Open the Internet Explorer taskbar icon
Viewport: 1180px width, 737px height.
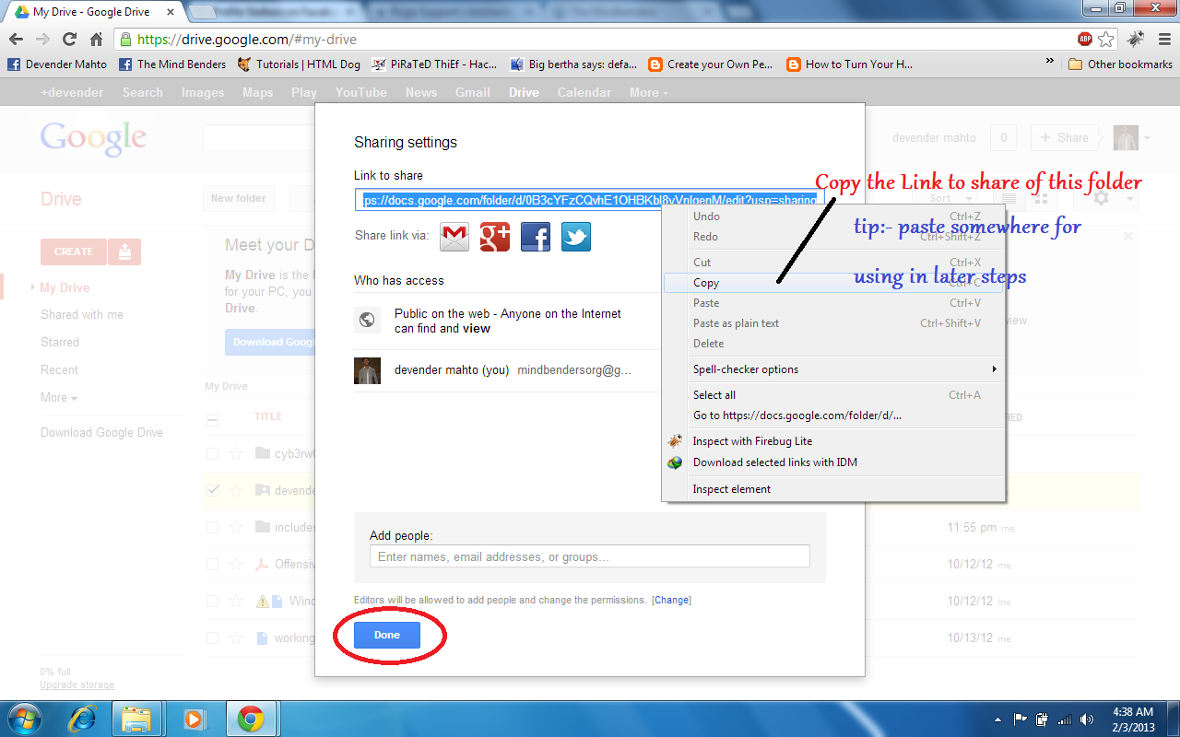pyautogui.click(x=80, y=719)
